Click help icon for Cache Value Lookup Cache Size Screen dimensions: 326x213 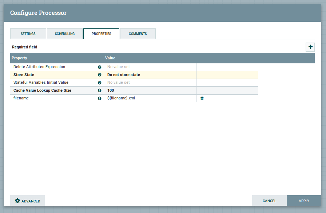99,91
